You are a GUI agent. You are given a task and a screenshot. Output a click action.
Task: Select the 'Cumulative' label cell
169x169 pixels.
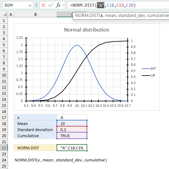point(36,136)
